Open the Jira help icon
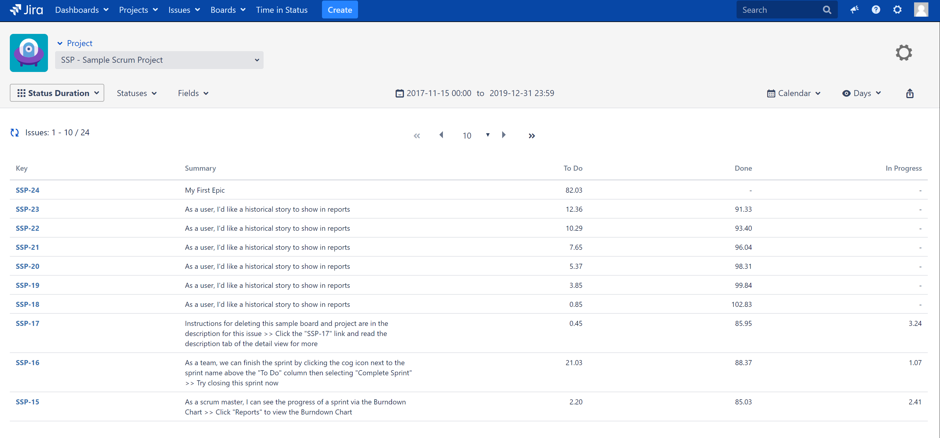Image resolution: width=940 pixels, height=438 pixels. [x=875, y=10]
